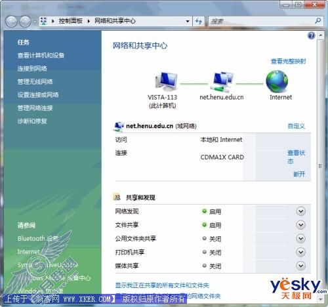The height and width of the screenshot is (307, 328).
Task: Click the 共享和发现 section icon
Action: pos(117,197)
